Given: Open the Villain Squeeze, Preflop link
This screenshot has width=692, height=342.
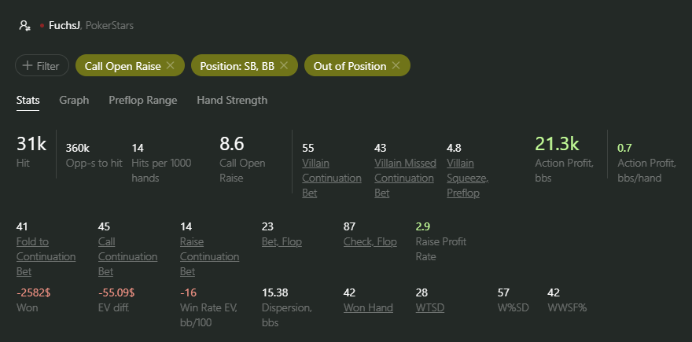Looking at the screenshot, I should pos(467,178).
